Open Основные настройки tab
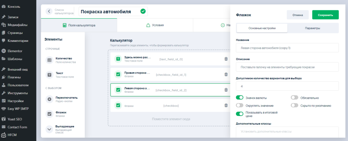The height and width of the screenshot is (141, 348). (262, 28)
